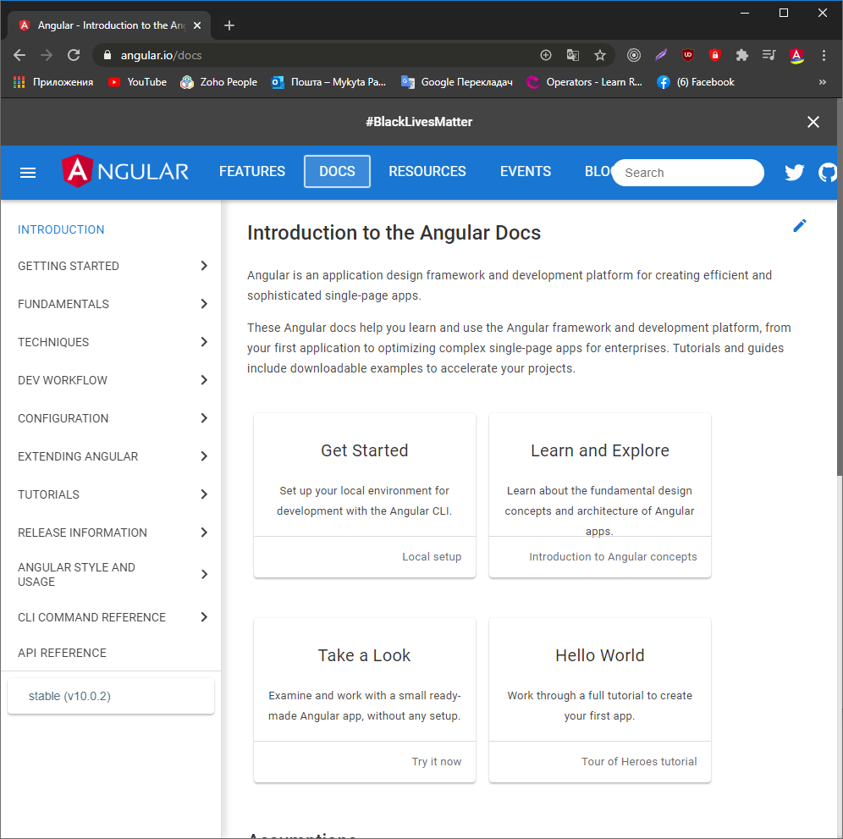The height and width of the screenshot is (839, 843).
Task: Open the Приложения apps shortcut
Action: 52,82
